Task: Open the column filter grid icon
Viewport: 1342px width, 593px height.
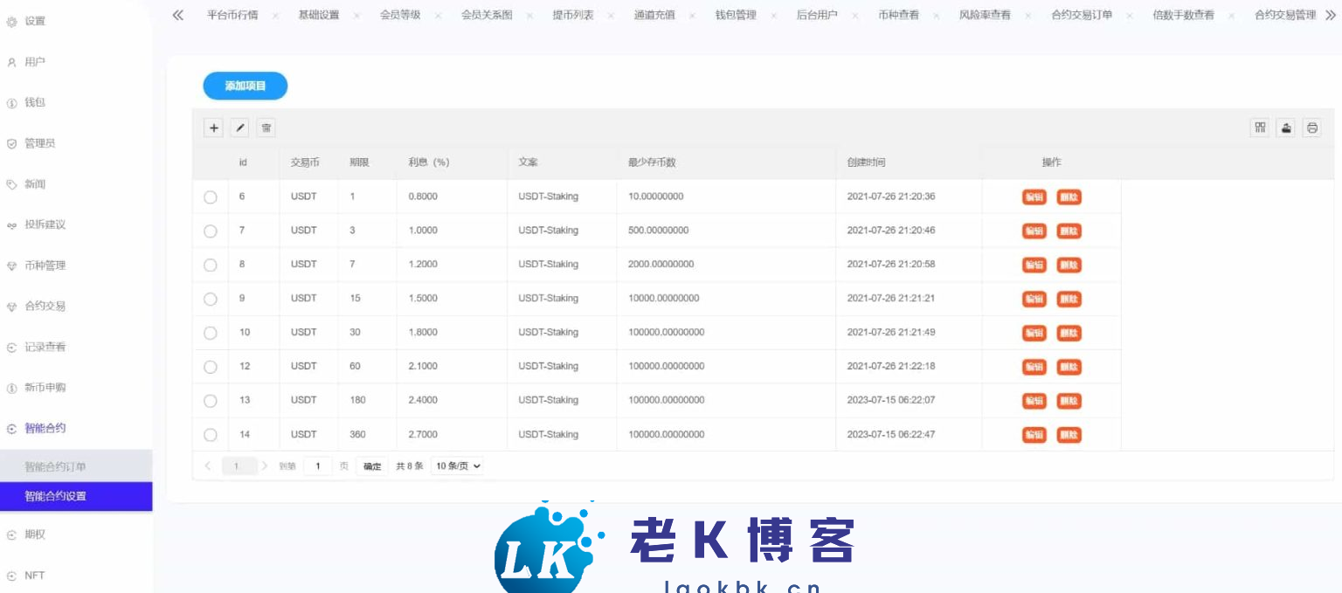Action: [1260, 128]
